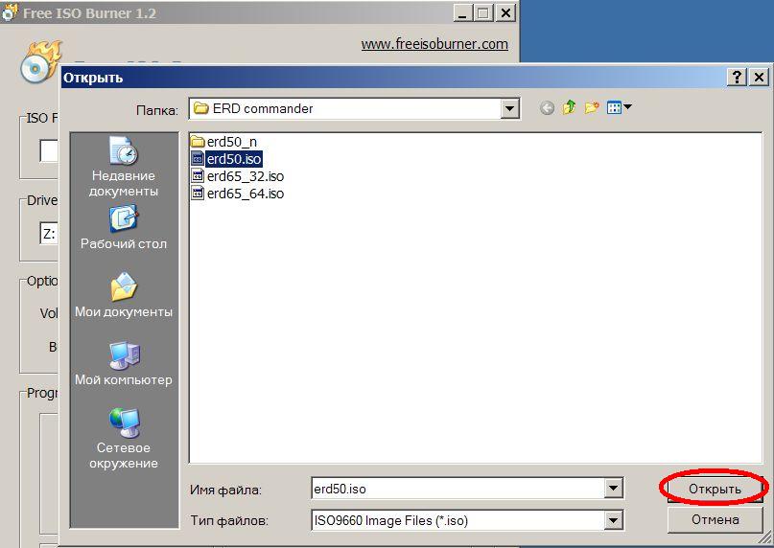774x548 pixels.
Task: Expand the Имя файла dropdown arrow
Action: click(x=614, y=489)
